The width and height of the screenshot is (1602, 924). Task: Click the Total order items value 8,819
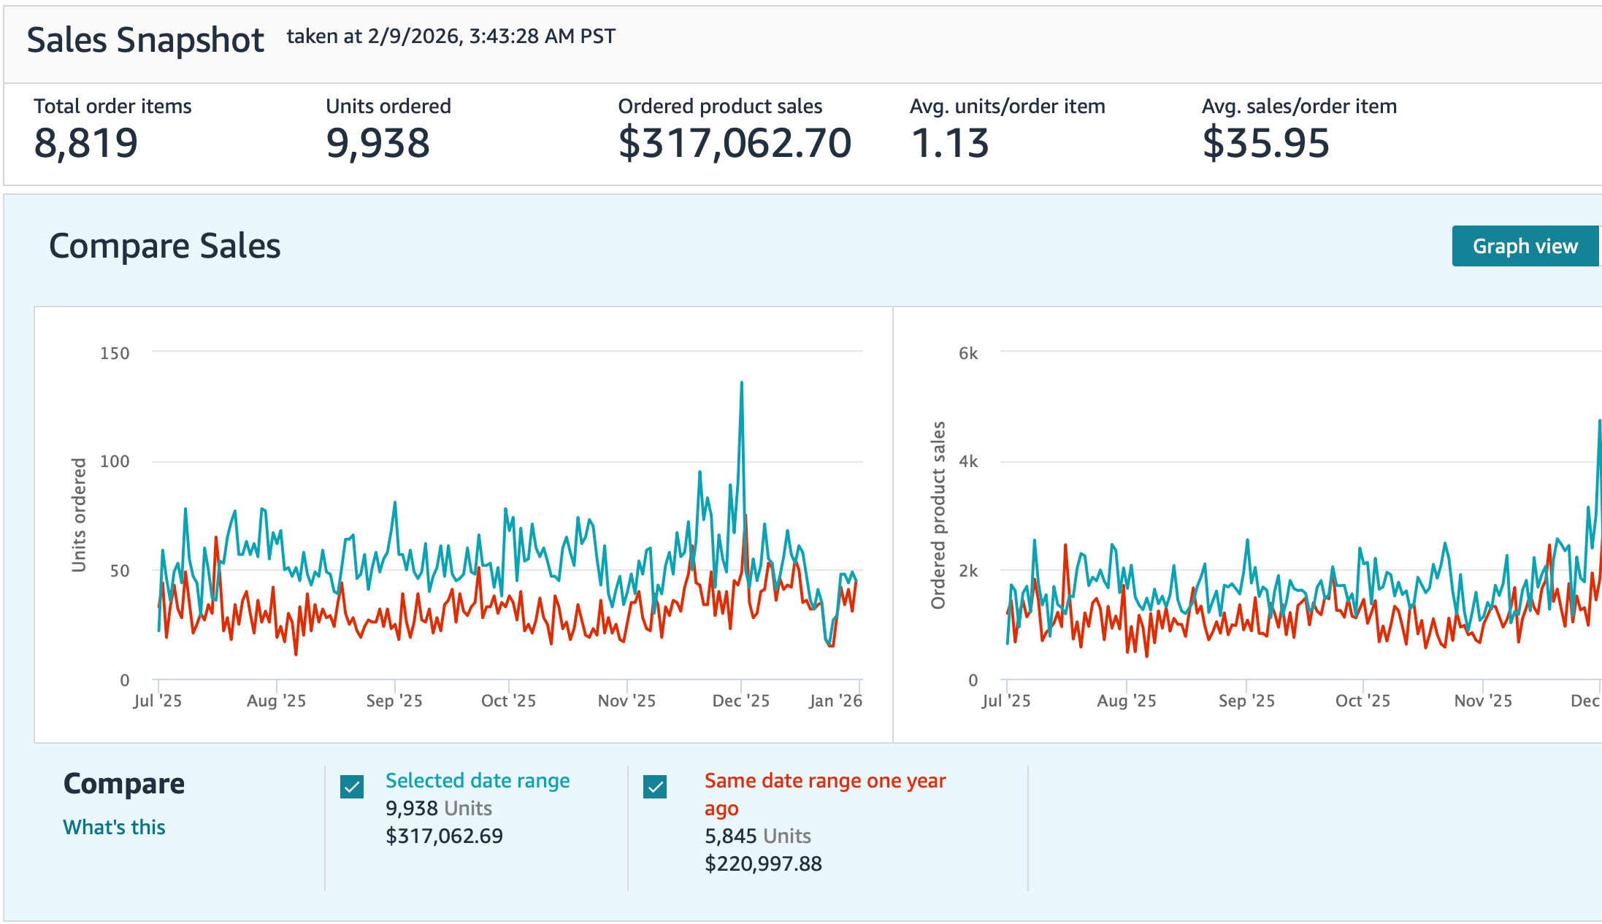click(85, 143)
